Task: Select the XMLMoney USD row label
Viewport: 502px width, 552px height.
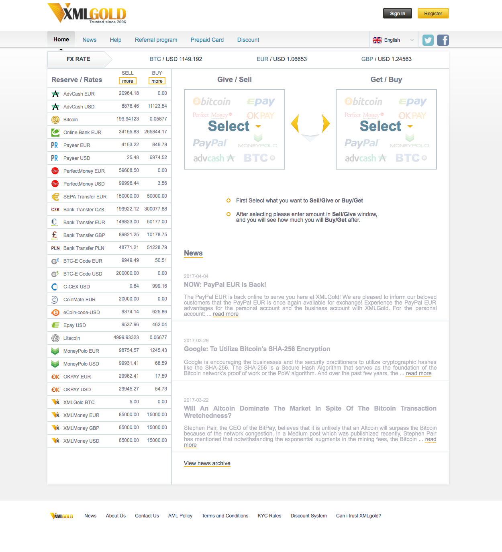Action: tap(81, 441)
